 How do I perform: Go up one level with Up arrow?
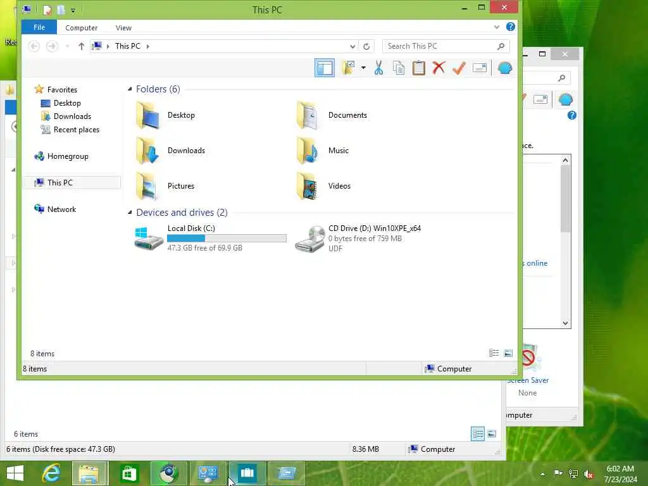(x=82, y=46)
